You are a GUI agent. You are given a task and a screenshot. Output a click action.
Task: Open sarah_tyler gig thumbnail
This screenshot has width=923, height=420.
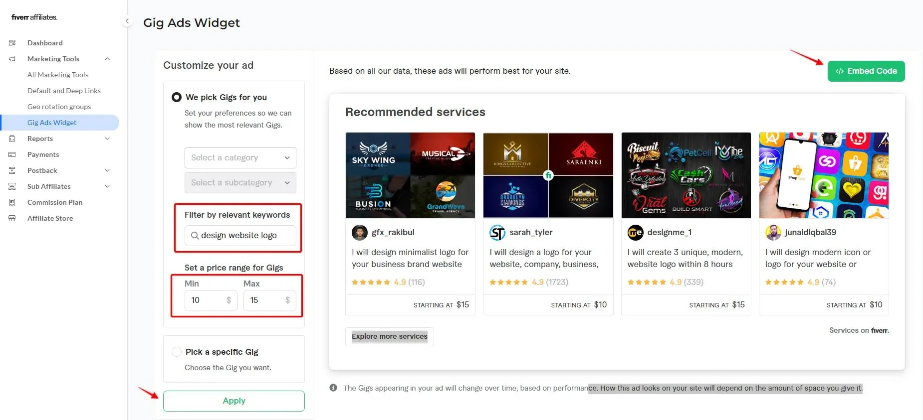[548, 175]
